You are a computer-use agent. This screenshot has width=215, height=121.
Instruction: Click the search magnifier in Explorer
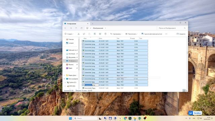pos(185,28)
